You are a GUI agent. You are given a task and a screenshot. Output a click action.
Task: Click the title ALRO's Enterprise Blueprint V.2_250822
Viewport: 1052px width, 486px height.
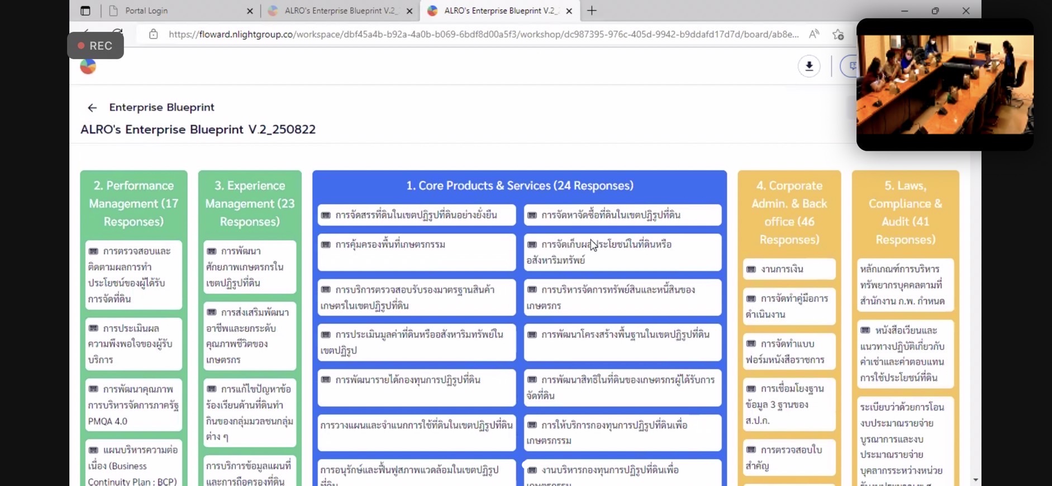[x=198, y=130]
